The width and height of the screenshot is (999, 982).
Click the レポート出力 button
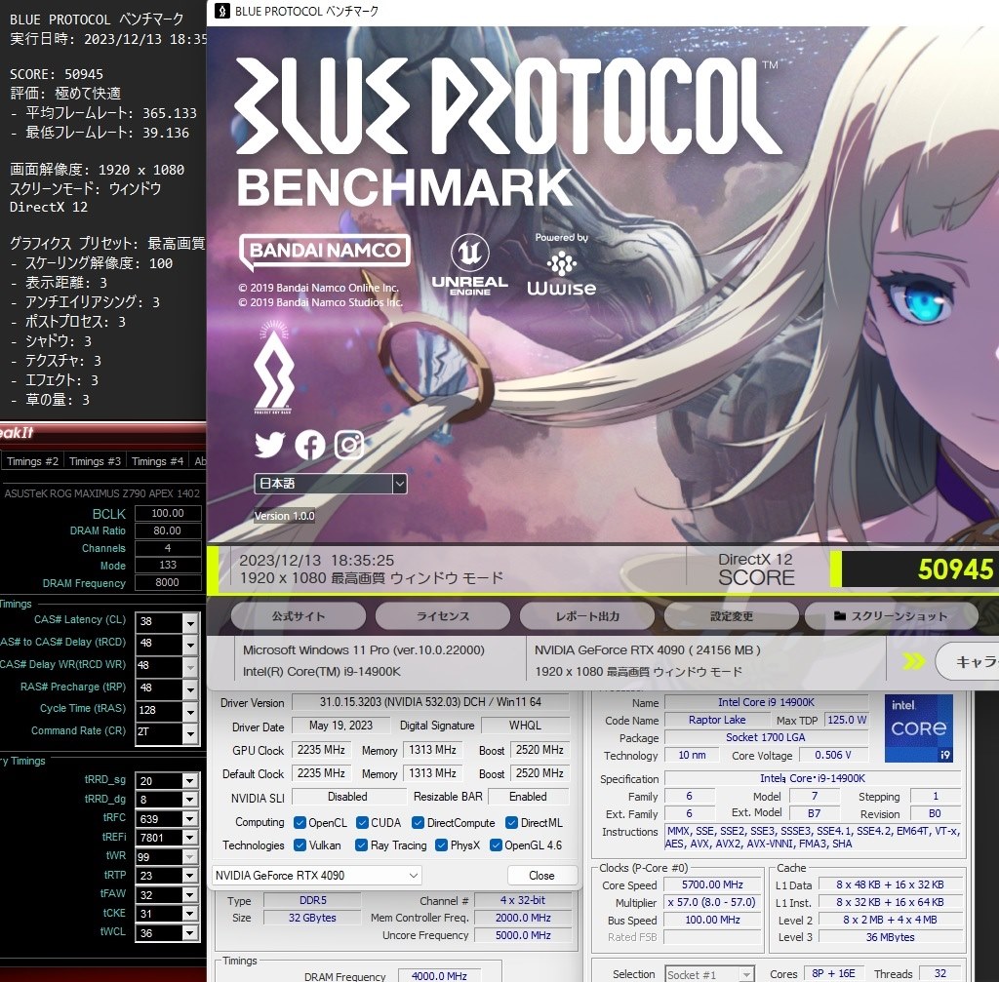point(586,615)
